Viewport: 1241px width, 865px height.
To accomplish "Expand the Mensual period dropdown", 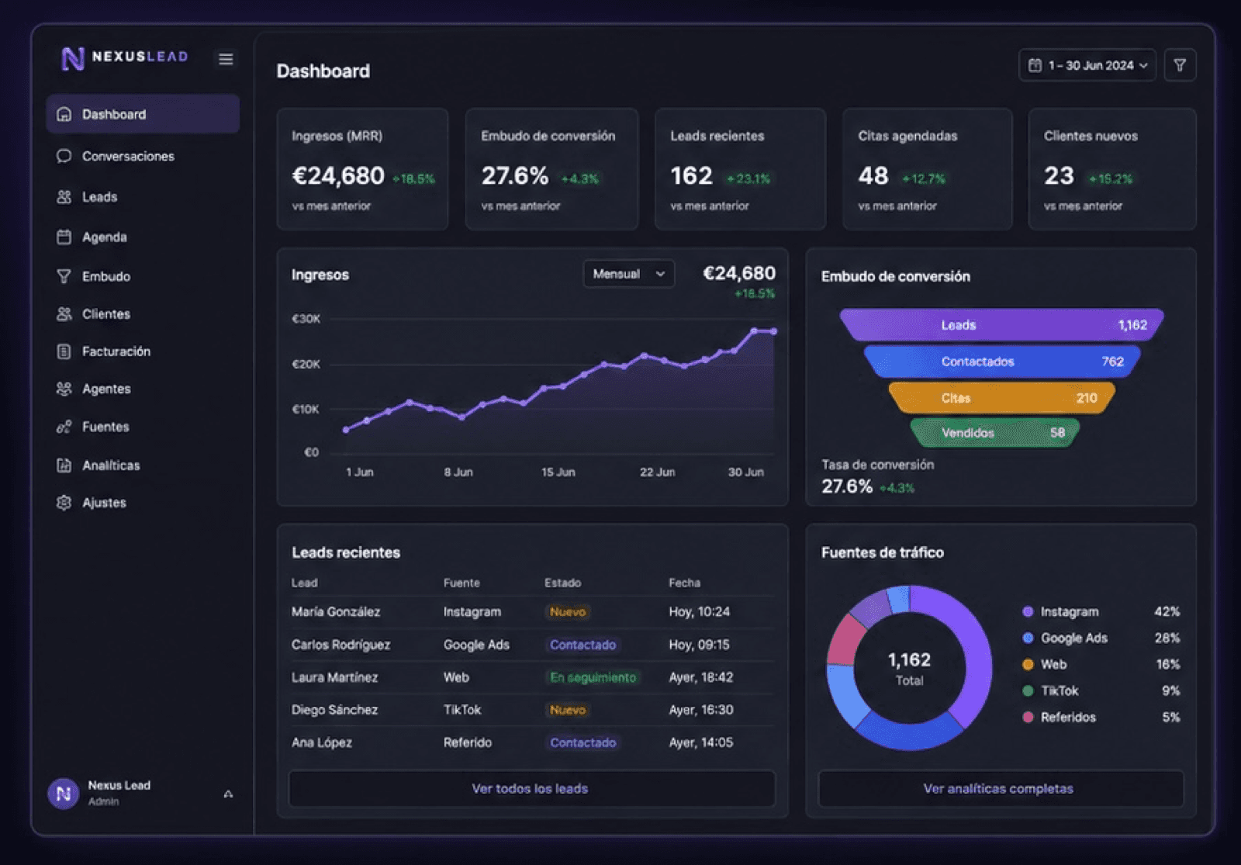I will 629,274.
